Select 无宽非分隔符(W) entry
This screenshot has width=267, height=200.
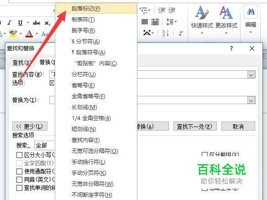point(96,184)
